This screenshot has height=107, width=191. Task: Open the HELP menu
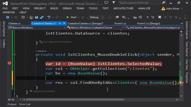(x=23, y=12)
